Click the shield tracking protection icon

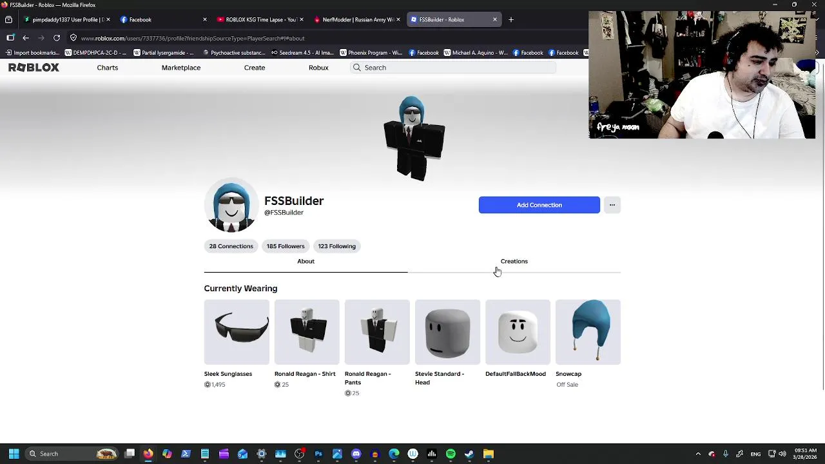click(x=73, y=38)
